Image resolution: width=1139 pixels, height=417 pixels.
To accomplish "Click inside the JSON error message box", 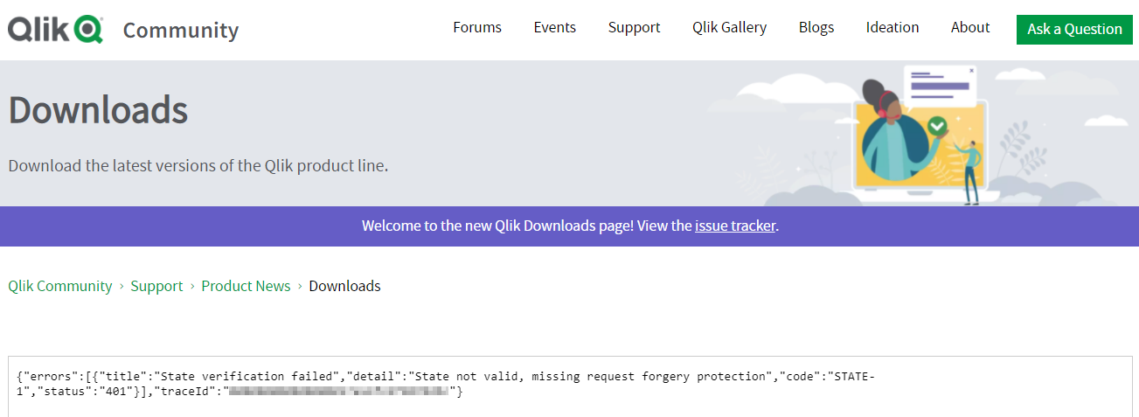I will pyautogui.click(x=568, y=386).
